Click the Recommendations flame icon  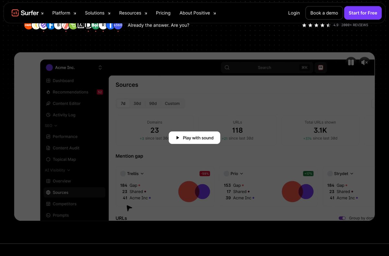48,92
